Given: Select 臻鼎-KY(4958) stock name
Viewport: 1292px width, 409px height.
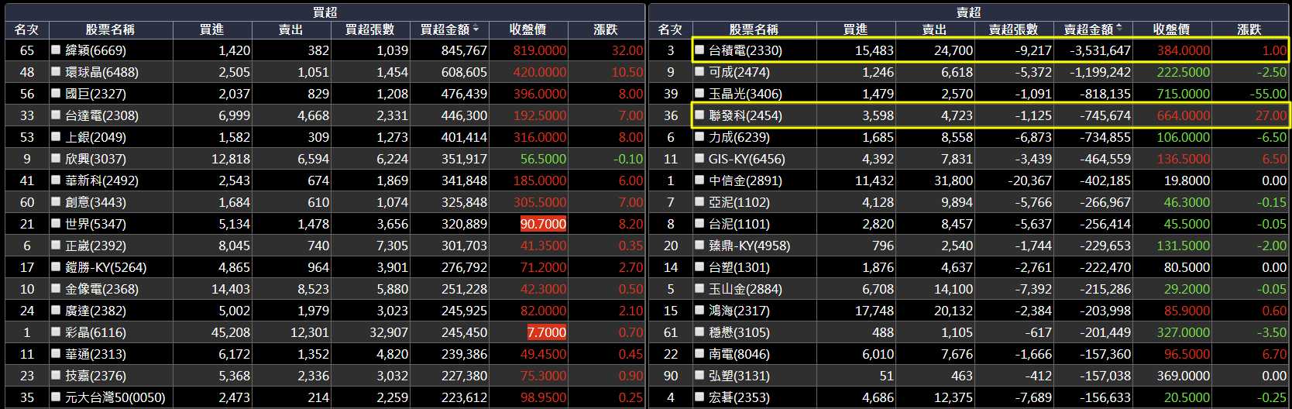Looking at the screenshot, I should coord(749,246).
